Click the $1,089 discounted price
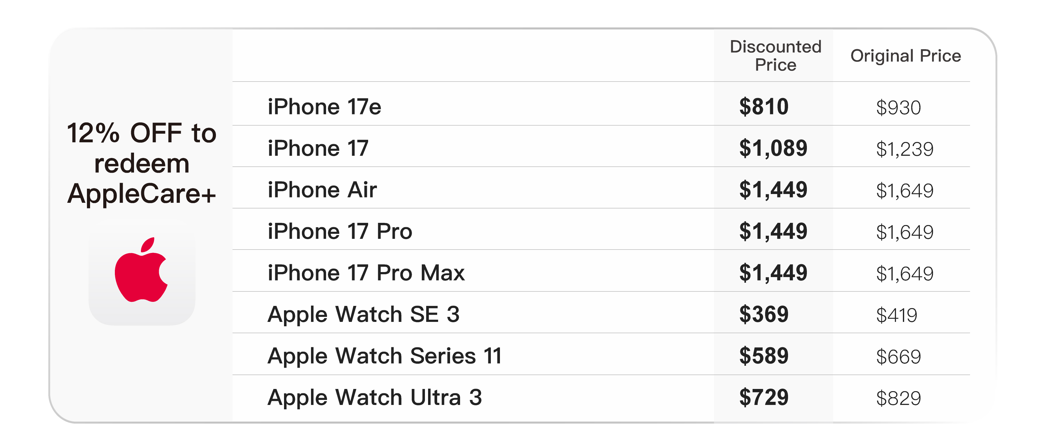 click(773, 148)
